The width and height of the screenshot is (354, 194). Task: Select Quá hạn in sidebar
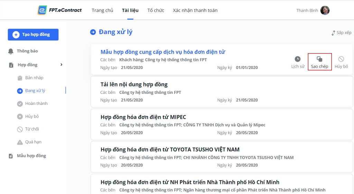pyautogui.click(x=33, y=142)
